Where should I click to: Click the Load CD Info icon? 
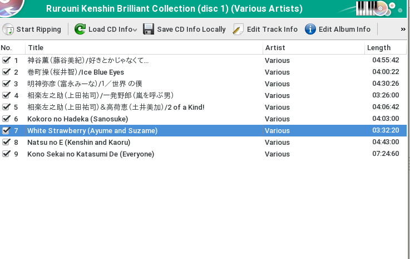pos(80,29)
